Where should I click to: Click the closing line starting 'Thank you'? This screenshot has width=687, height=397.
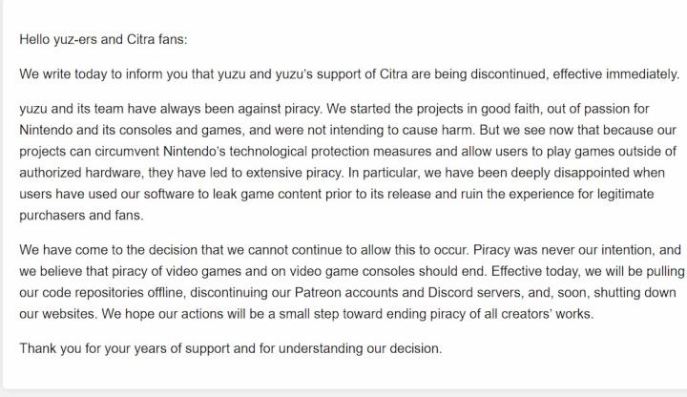231,348
